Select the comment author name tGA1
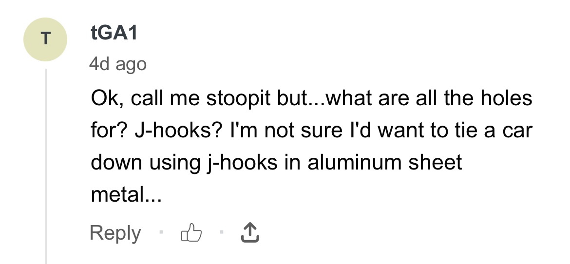The height and width of the screenshot is (264, 570). coord(114,33)
